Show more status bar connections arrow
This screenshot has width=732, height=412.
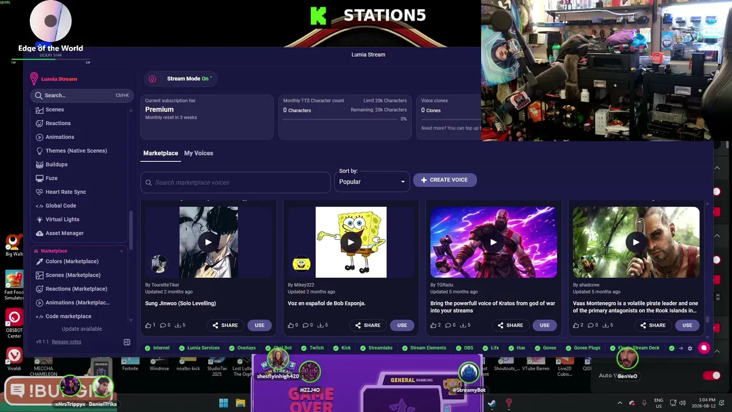681,348
